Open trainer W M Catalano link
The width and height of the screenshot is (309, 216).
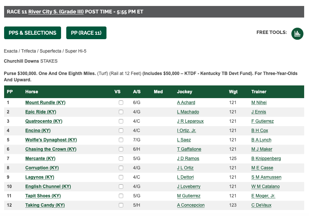[x=265, y=187]
